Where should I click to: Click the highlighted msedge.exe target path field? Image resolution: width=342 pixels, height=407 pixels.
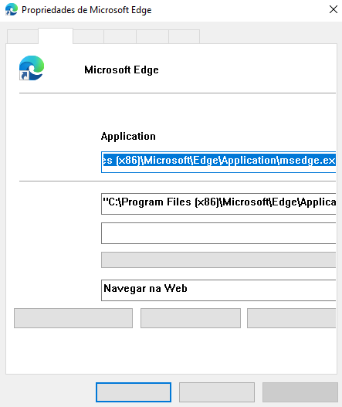(x=218, y=162)
